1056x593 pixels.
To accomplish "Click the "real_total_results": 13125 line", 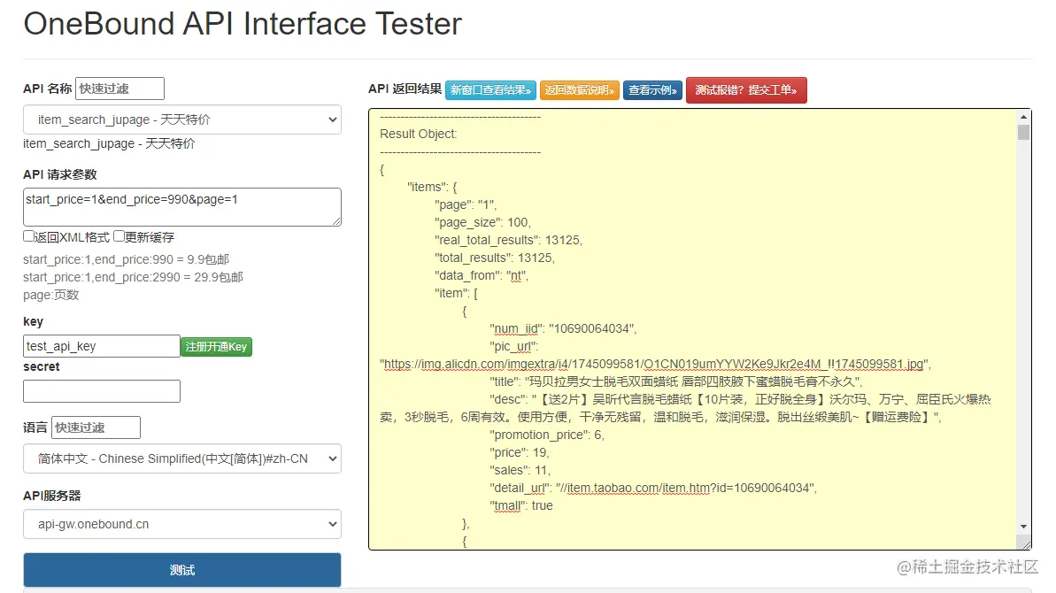I will point(508,240).
